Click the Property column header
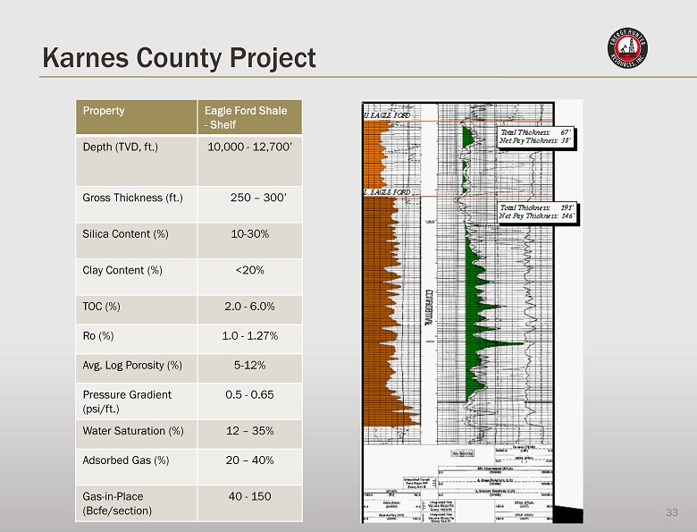697x532 pixels. 105,111
